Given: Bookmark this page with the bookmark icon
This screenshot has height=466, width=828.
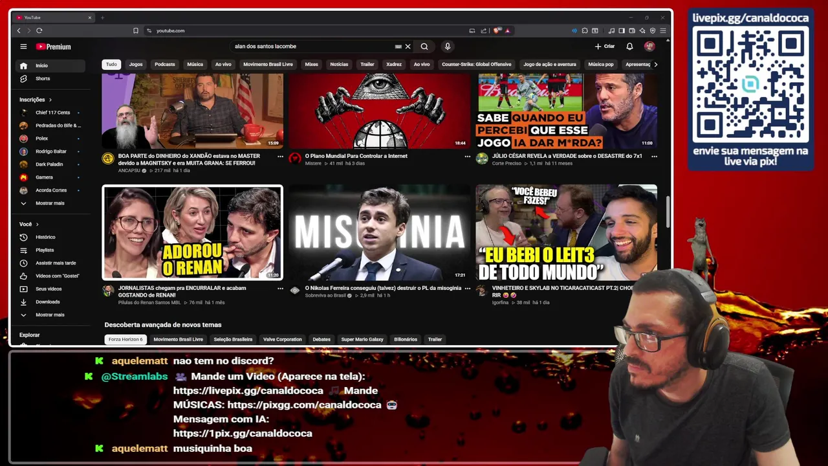Looking at the screenshot, I should tap(136, 30).
